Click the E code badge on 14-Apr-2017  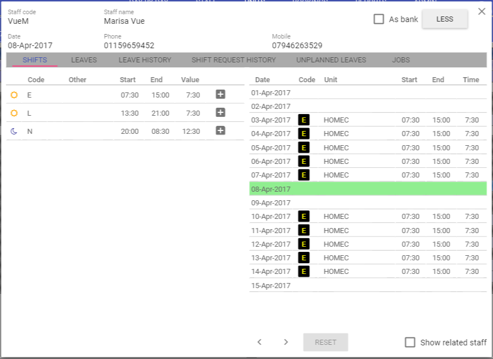(304, 272)
